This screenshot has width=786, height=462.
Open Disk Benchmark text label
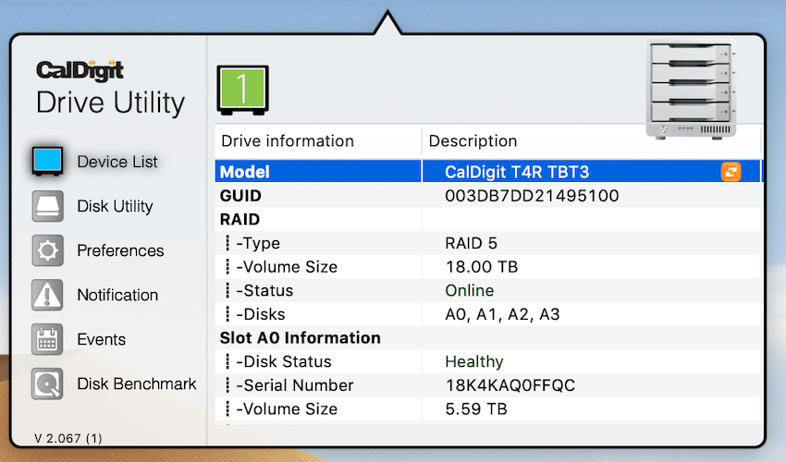tap(136, 383)
